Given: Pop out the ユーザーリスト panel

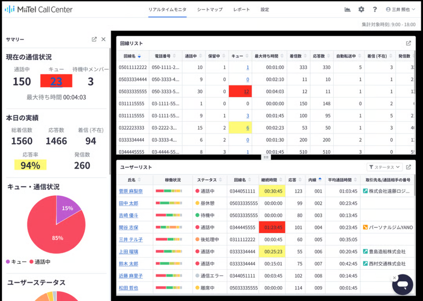Looking at the screenshot, I should point(409,167).
